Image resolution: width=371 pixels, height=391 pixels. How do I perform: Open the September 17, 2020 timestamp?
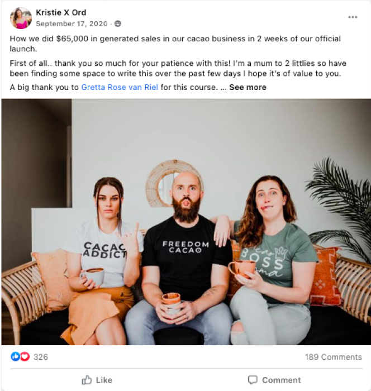72,23
